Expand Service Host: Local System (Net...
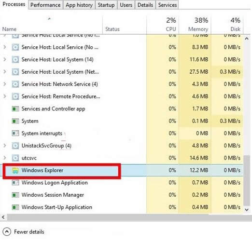This screenshot has width=252, height=242. coord(5,72)
